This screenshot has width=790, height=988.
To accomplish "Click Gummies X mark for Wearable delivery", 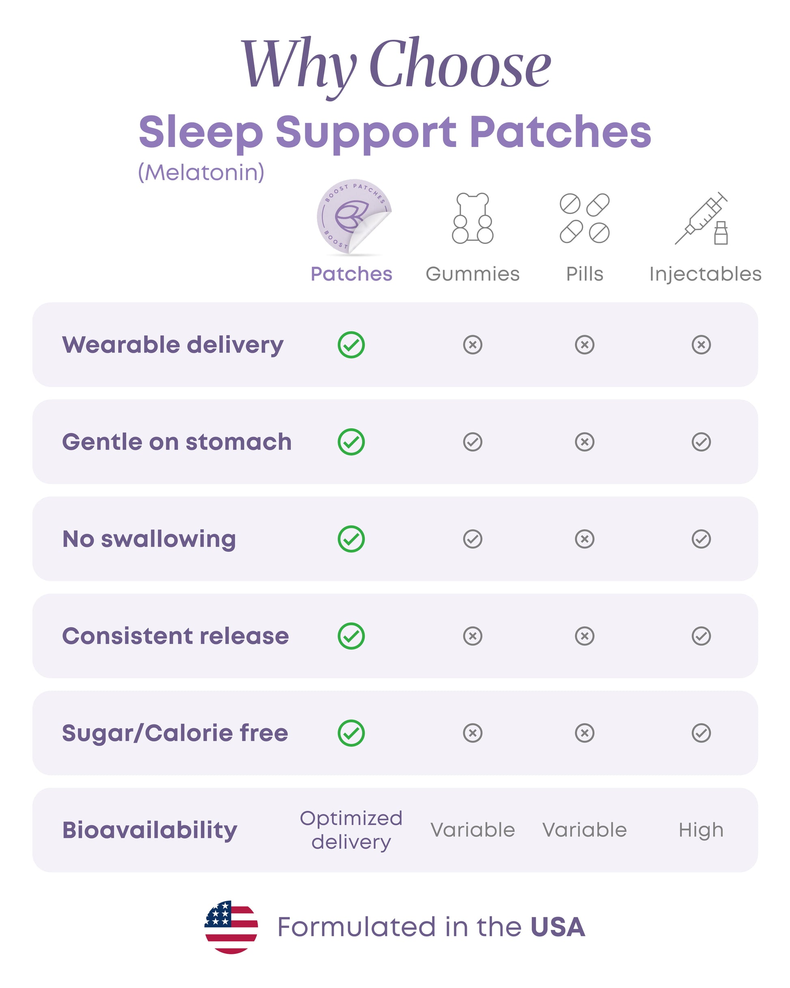I will point(473,345).
